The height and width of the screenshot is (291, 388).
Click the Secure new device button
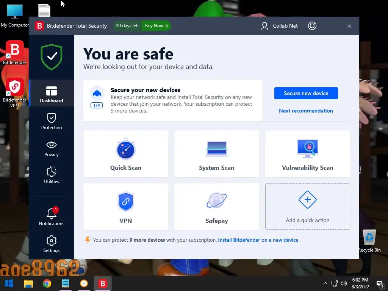tap(306, 93)
